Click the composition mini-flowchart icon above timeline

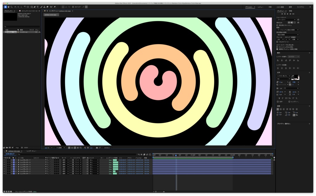click(x=139, y=155)
